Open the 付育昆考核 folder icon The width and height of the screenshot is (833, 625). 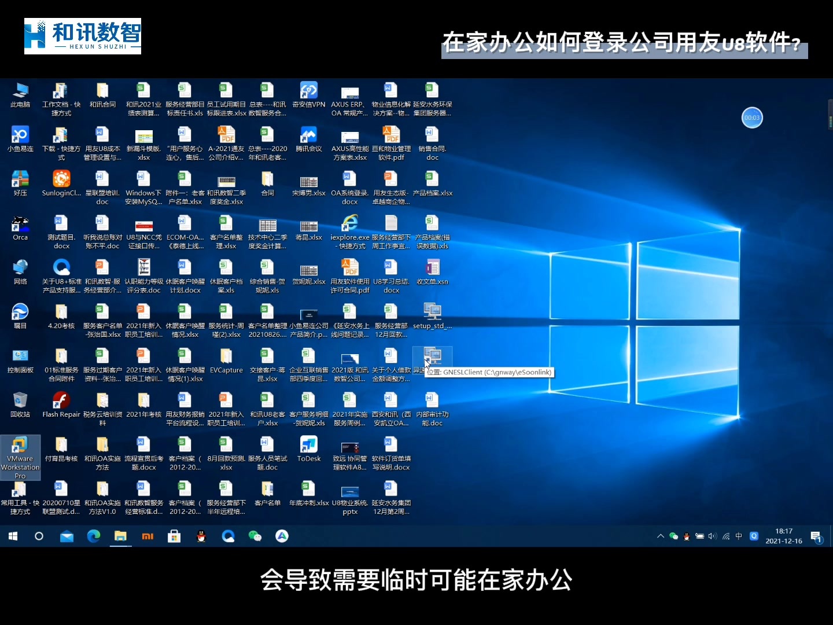click(x=61, y=450)
